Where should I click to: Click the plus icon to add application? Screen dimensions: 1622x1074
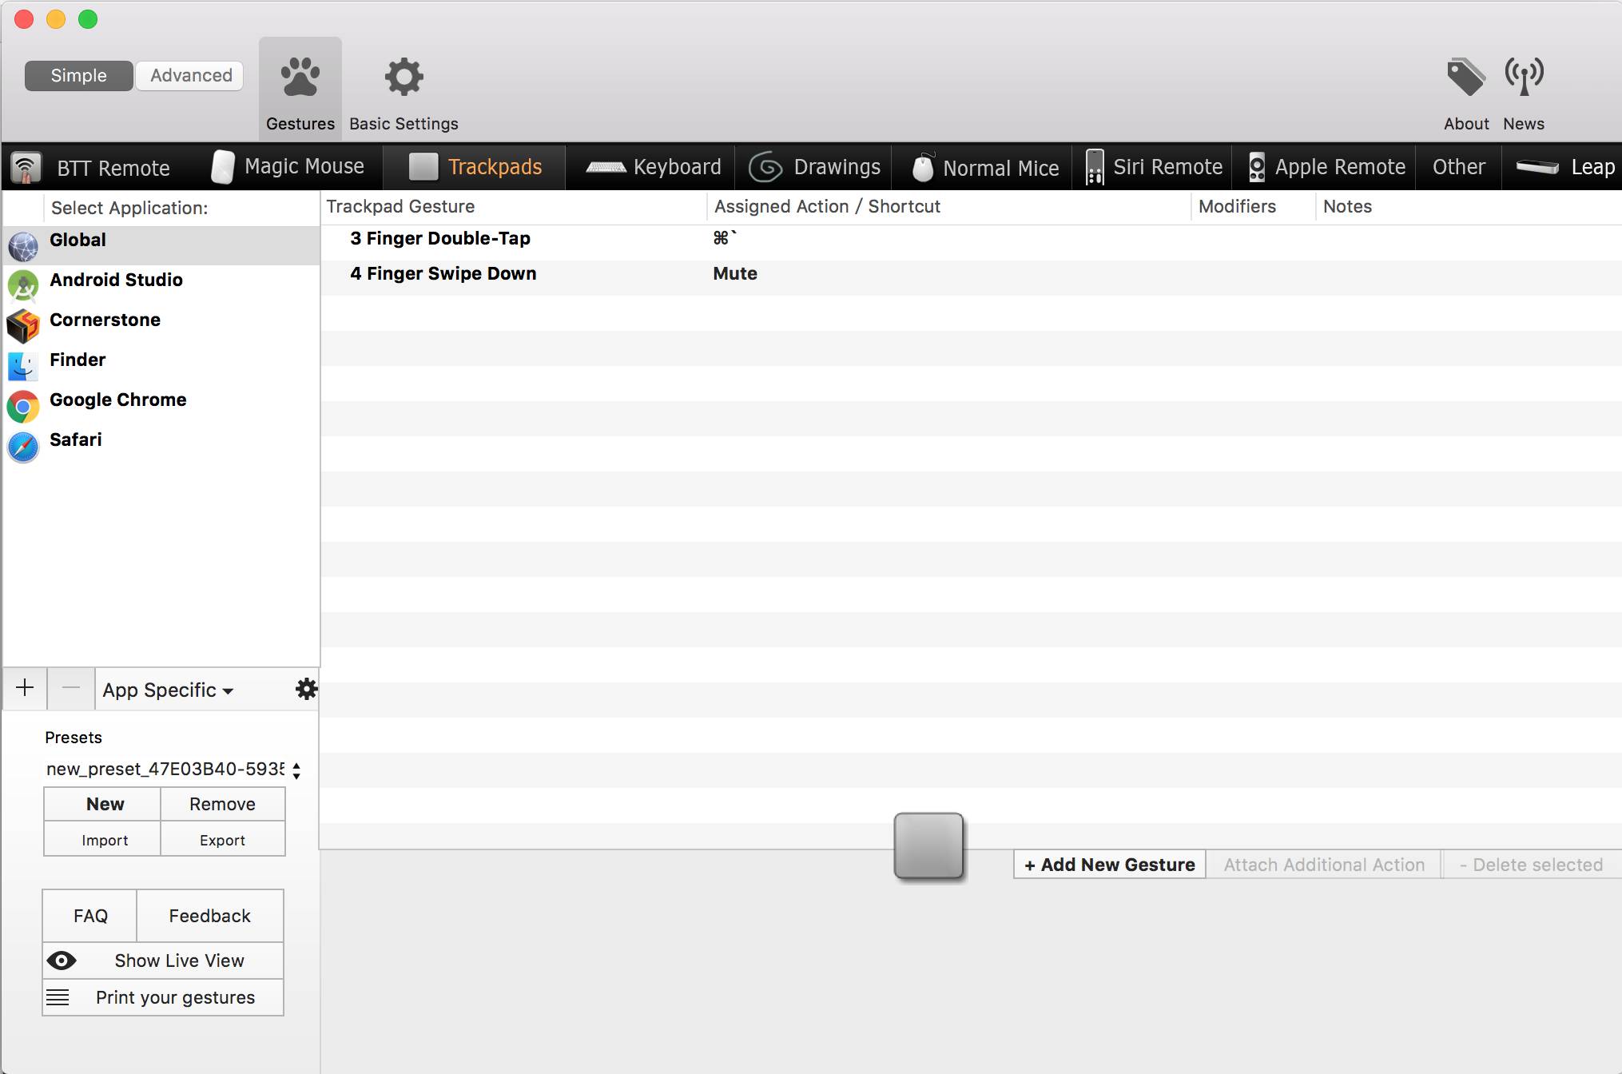coord(25,688)
